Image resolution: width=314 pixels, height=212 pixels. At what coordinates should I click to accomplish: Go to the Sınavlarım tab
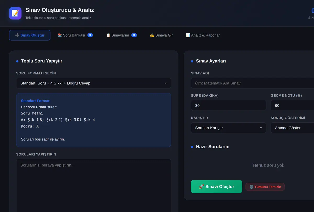(x=121, y=35)
